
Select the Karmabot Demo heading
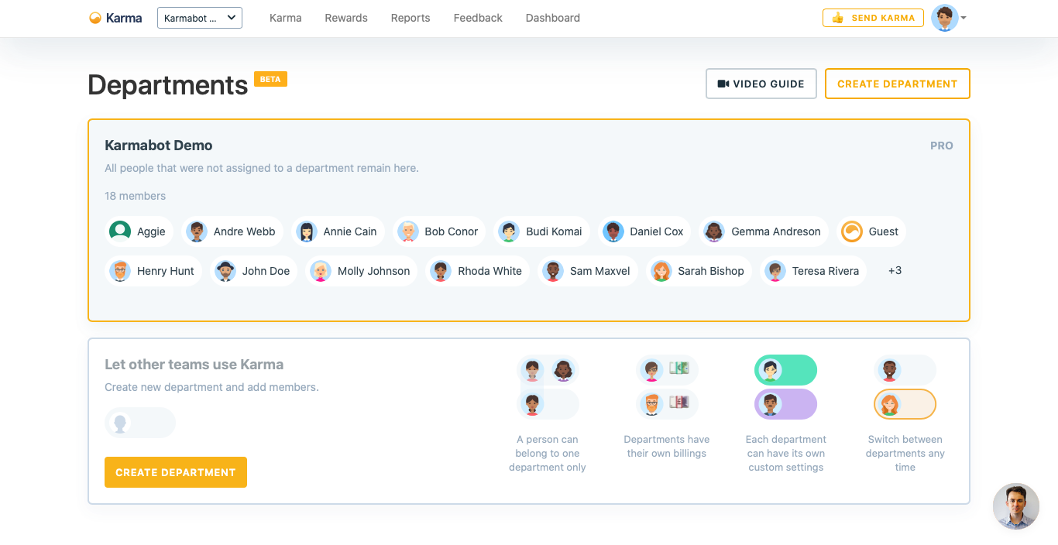(x=159, y=146)
